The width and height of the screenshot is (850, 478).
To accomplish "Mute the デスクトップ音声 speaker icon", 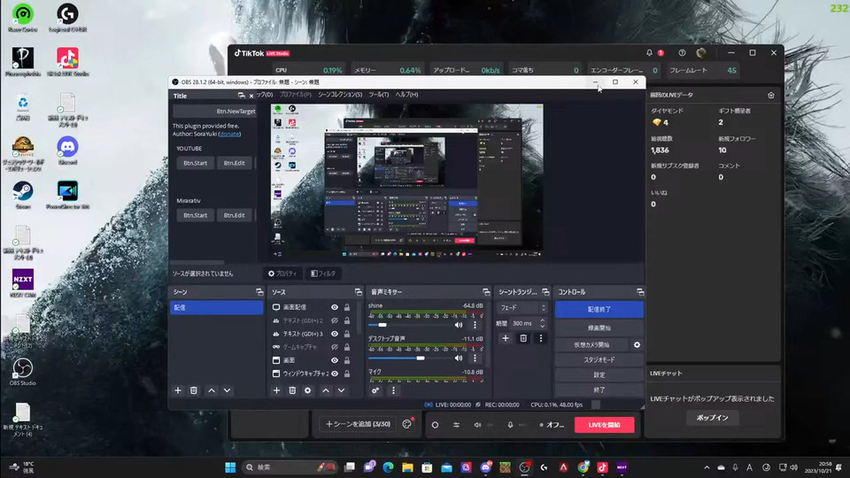I will (x=459, y=358).
